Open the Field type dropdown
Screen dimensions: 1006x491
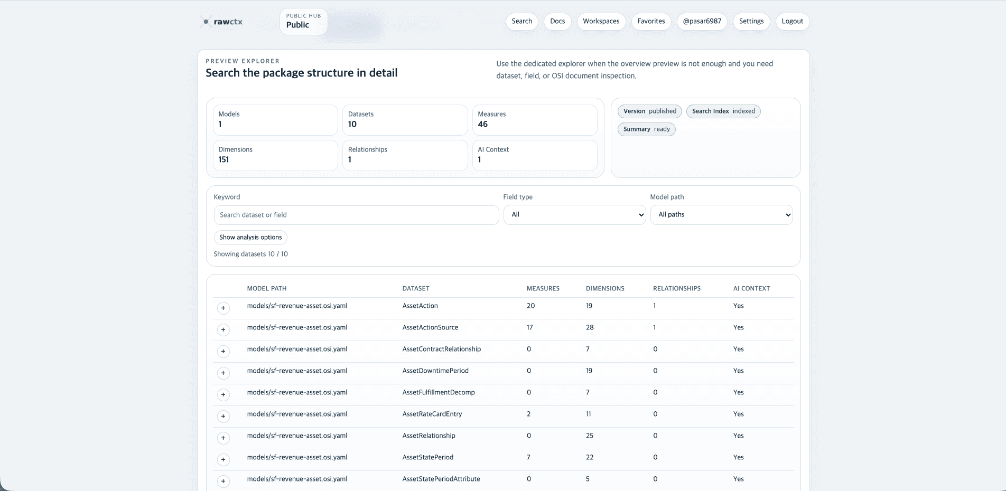pyautogui.click(x=574, y=215)
